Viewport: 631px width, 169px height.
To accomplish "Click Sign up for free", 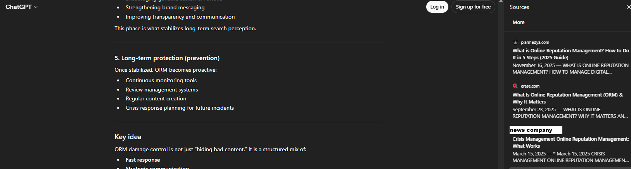I will [473, 7].
